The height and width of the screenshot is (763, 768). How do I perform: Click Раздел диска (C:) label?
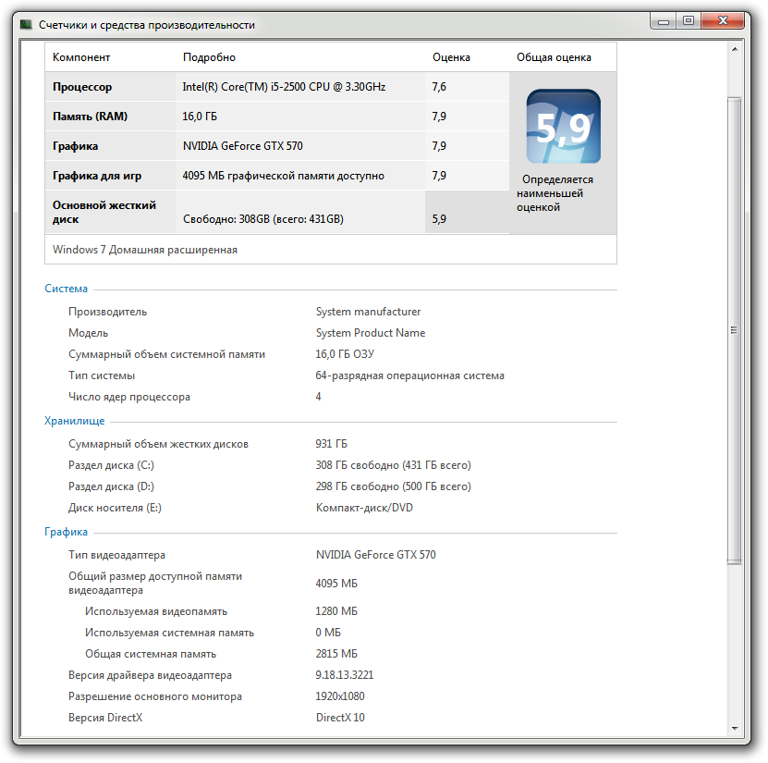[x=111, y=465]
